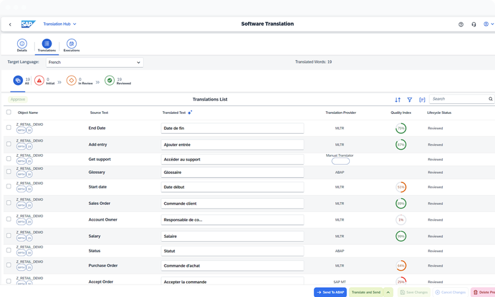
Task: Edit the 'Glossaire' translation field
Action: pos(232,173)
